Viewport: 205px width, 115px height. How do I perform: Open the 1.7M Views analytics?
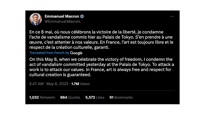click(x=80, y=84)
